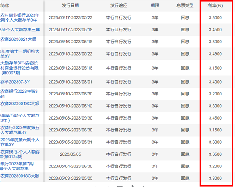This screenshot has height=187, width=235.
Task: Click the 期限 column header
Action: tap(155, 6)
